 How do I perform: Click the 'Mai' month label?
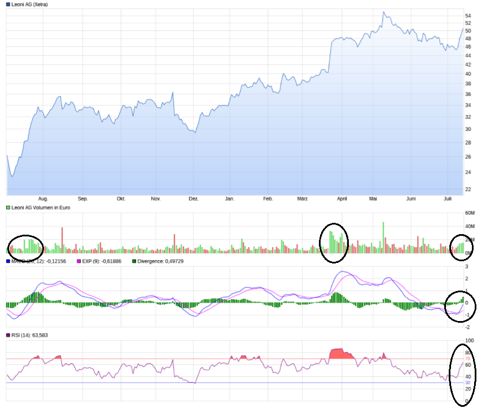(x=373, y=199)
